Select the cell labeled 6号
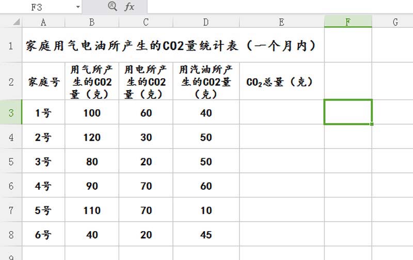Viewport: 413px width, 260px height. (x=43, y=234)
